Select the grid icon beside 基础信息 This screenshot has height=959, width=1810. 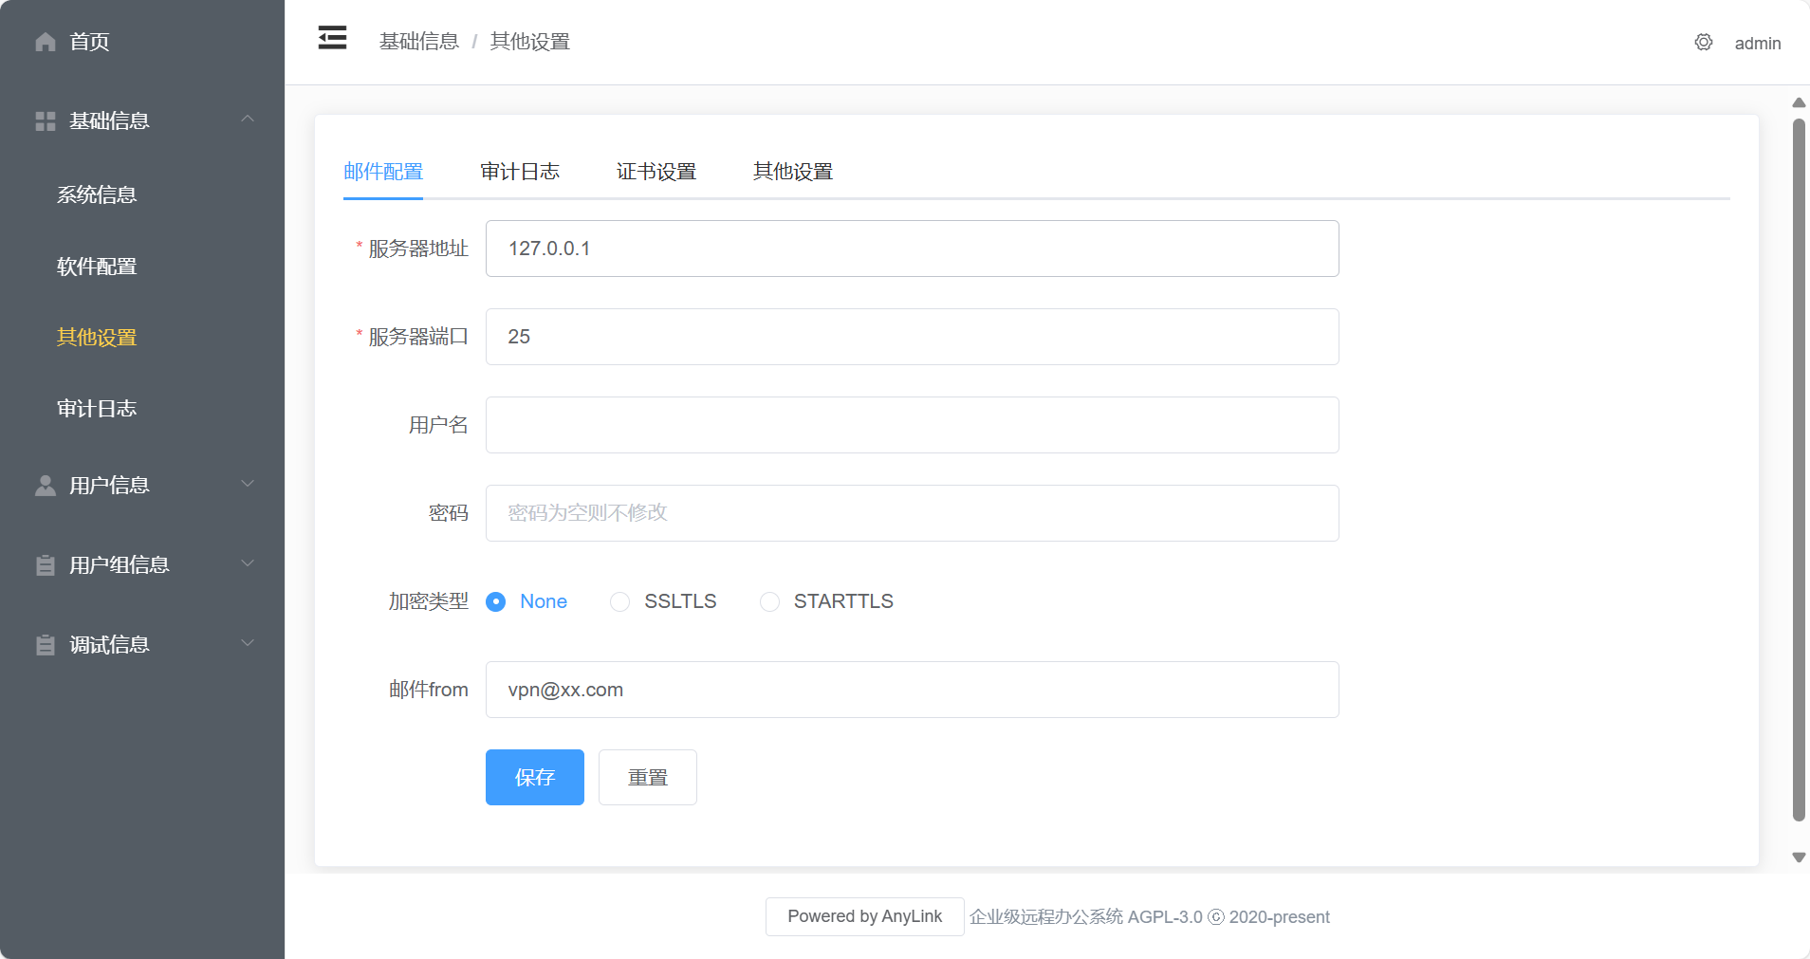point(45,120)
